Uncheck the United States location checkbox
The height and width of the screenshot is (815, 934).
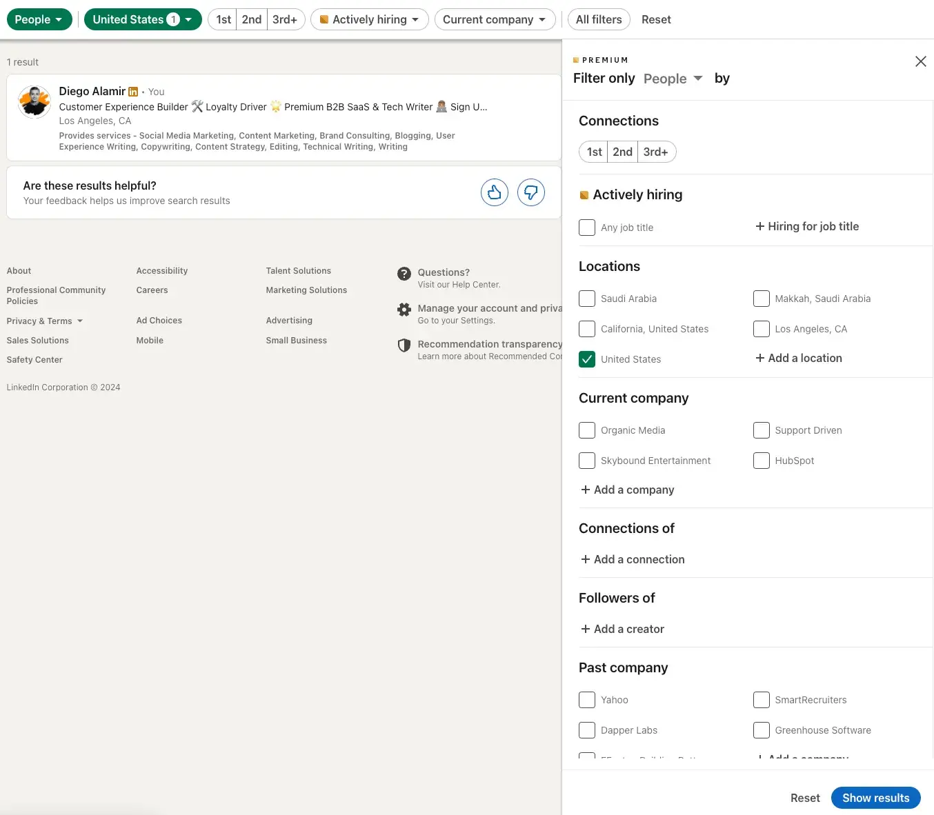tap(587, 359)
